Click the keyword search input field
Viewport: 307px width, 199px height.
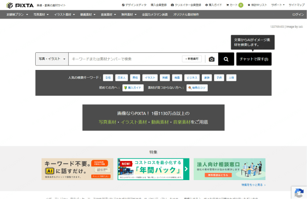point(126,59)
